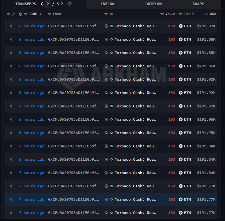Click contract icon in highlighted row
225x221 pixels.
106,200
